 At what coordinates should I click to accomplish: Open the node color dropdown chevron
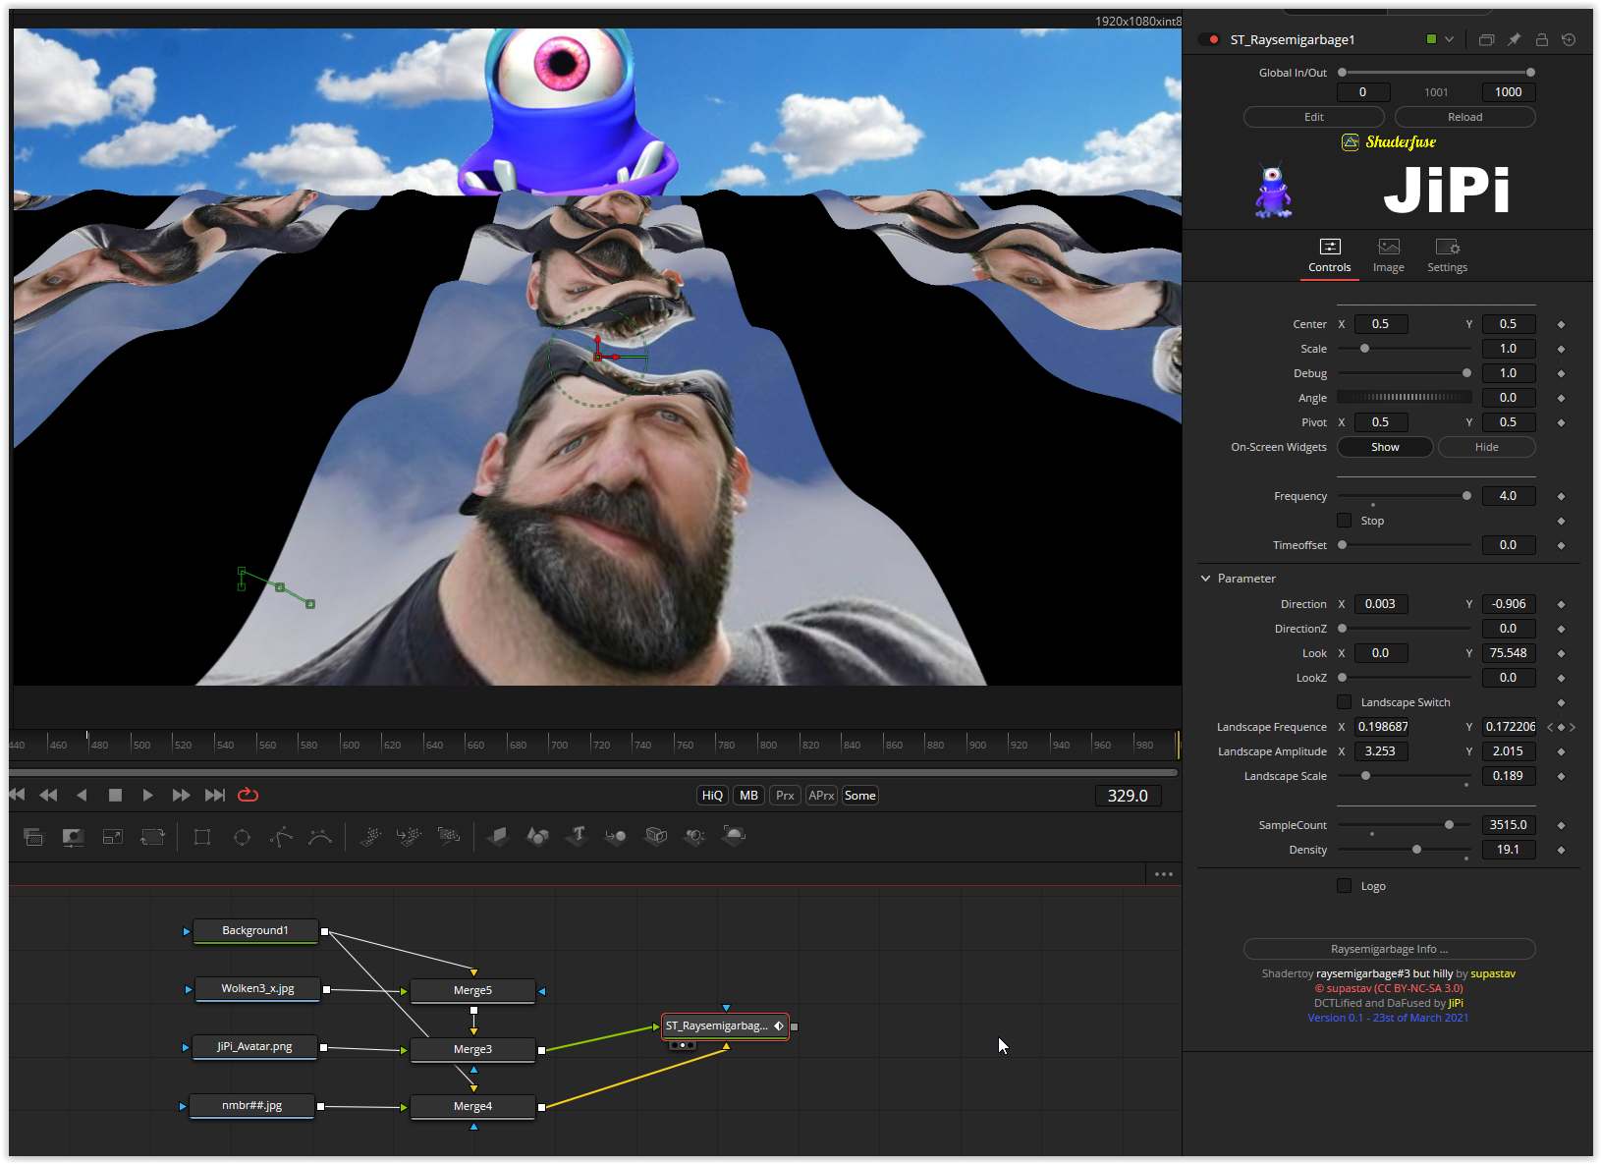click(x=1449, y=40)
